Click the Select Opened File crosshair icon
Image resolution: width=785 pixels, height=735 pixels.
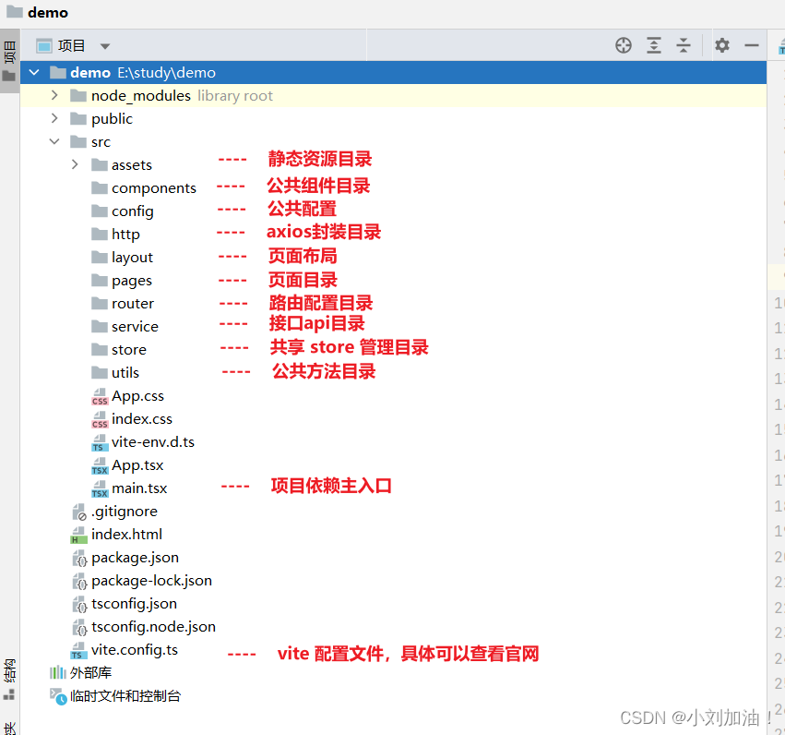tap(623, 44)
